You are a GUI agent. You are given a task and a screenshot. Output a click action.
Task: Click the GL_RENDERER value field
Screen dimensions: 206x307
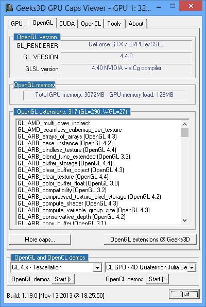pos(126,45)
